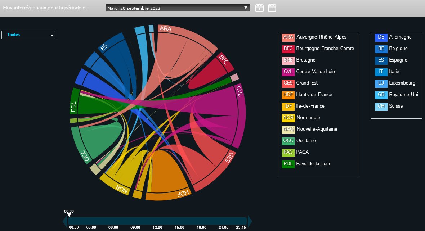Select Espagne legend label
The image size is (425, 231).
pos(398,60)
